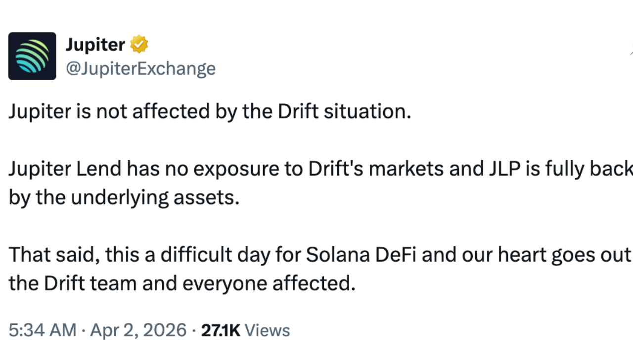This screenshot has width=633, height=356.
Task: Open the "Jupiter" display name
Action: (x=95, y=45)
